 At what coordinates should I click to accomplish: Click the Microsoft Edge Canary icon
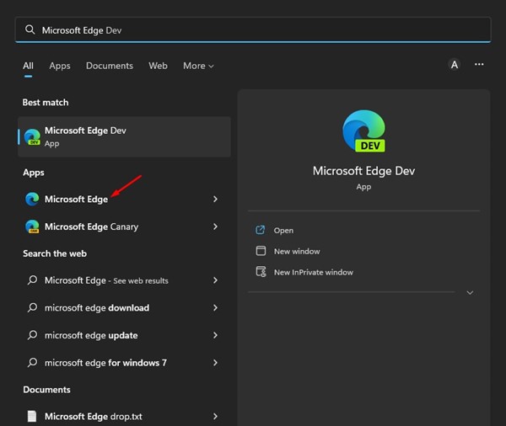point(32,226)
